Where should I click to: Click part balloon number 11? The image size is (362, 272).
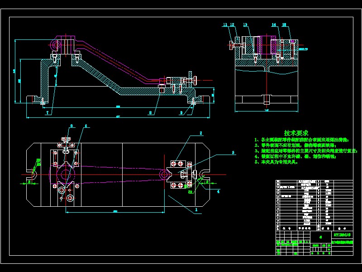(225, 25)
